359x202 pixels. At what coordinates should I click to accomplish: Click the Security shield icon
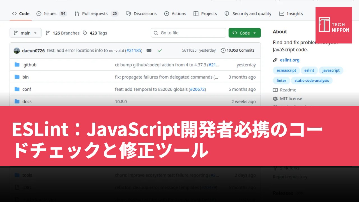[227, 13]
